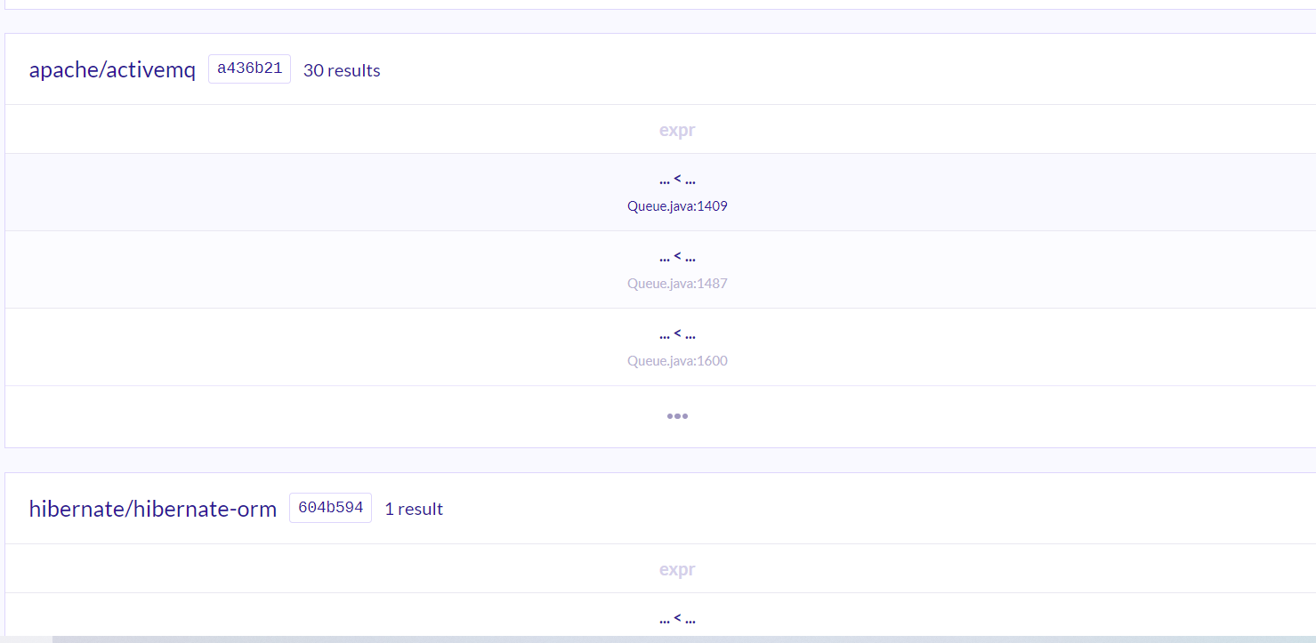
Task: Open the Queue.java:1409 result link
Action: [677, 206]
